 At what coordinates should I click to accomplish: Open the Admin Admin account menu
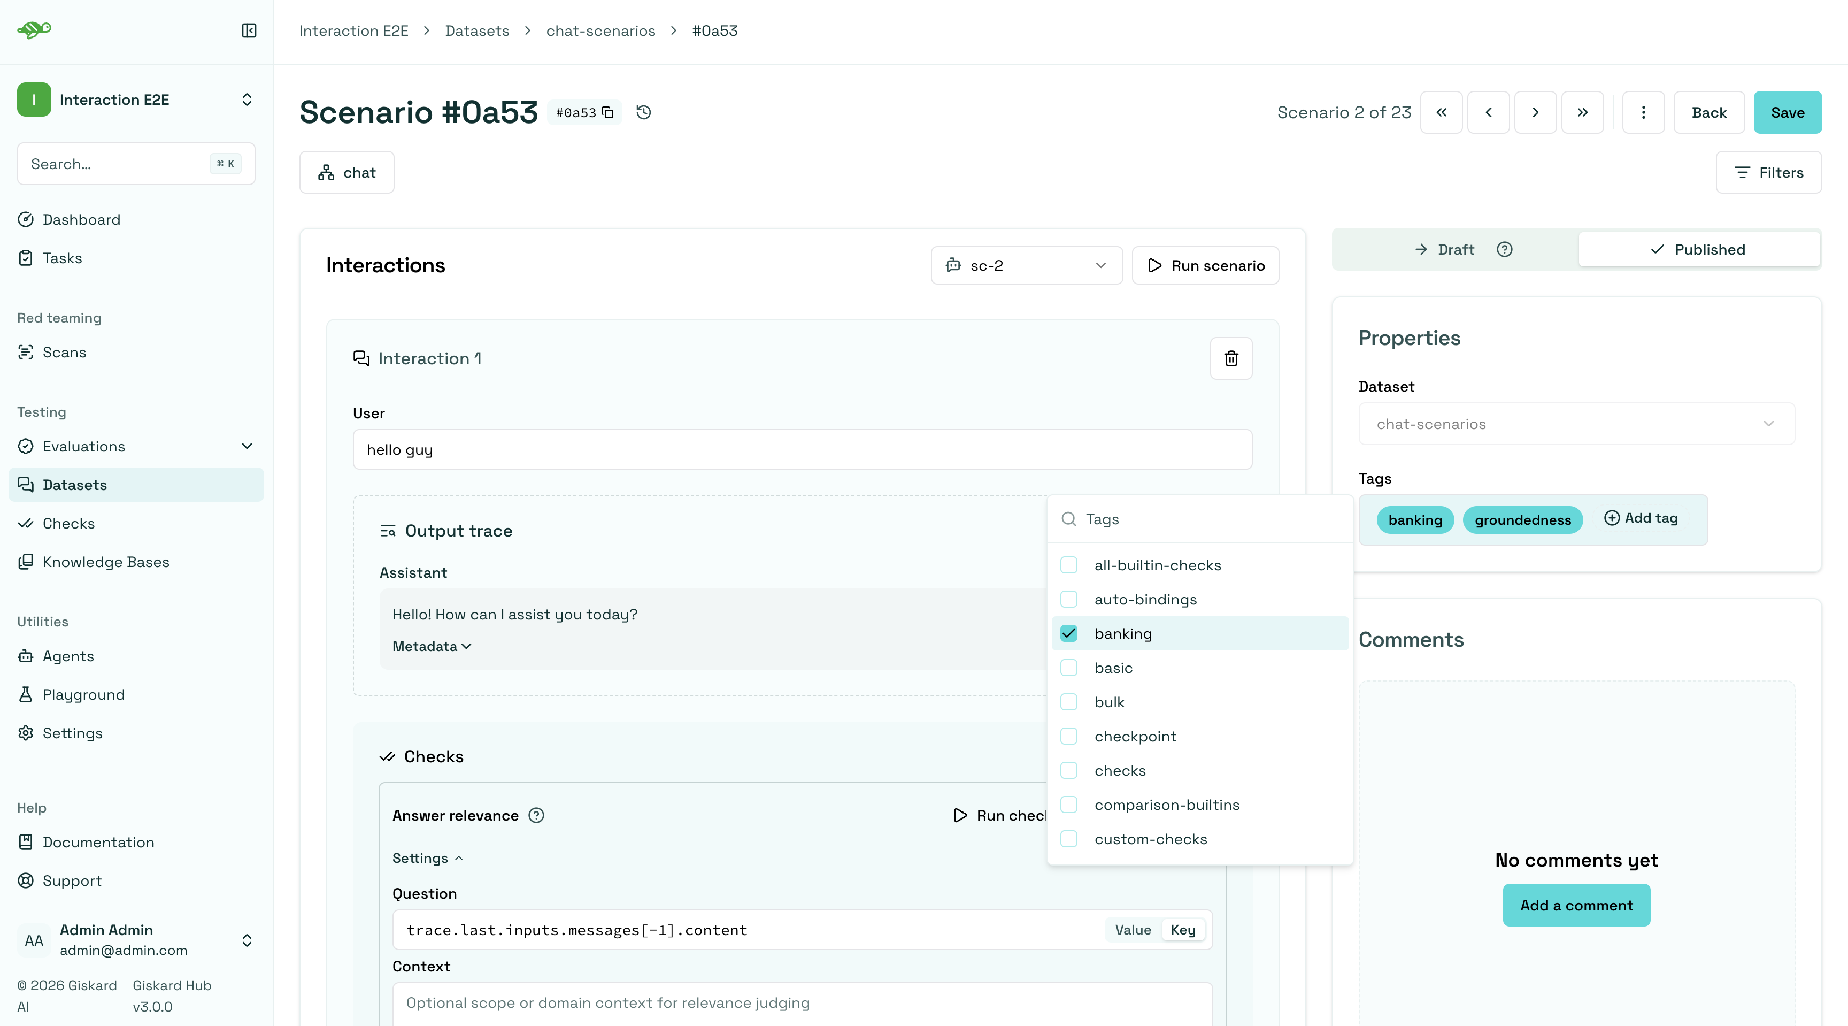point(136,940)
